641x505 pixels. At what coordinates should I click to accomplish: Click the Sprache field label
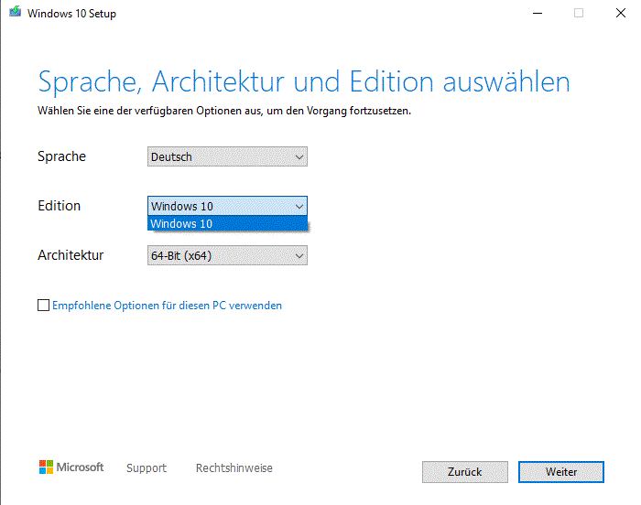[61, 156]
